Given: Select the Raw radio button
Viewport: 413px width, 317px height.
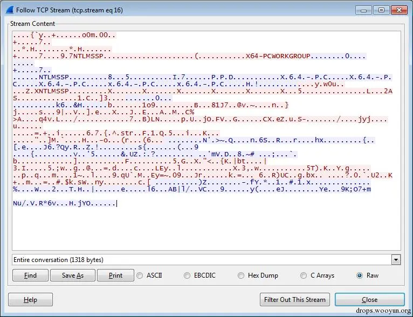Looking at the screenshot, I should [x=367, y=275].
